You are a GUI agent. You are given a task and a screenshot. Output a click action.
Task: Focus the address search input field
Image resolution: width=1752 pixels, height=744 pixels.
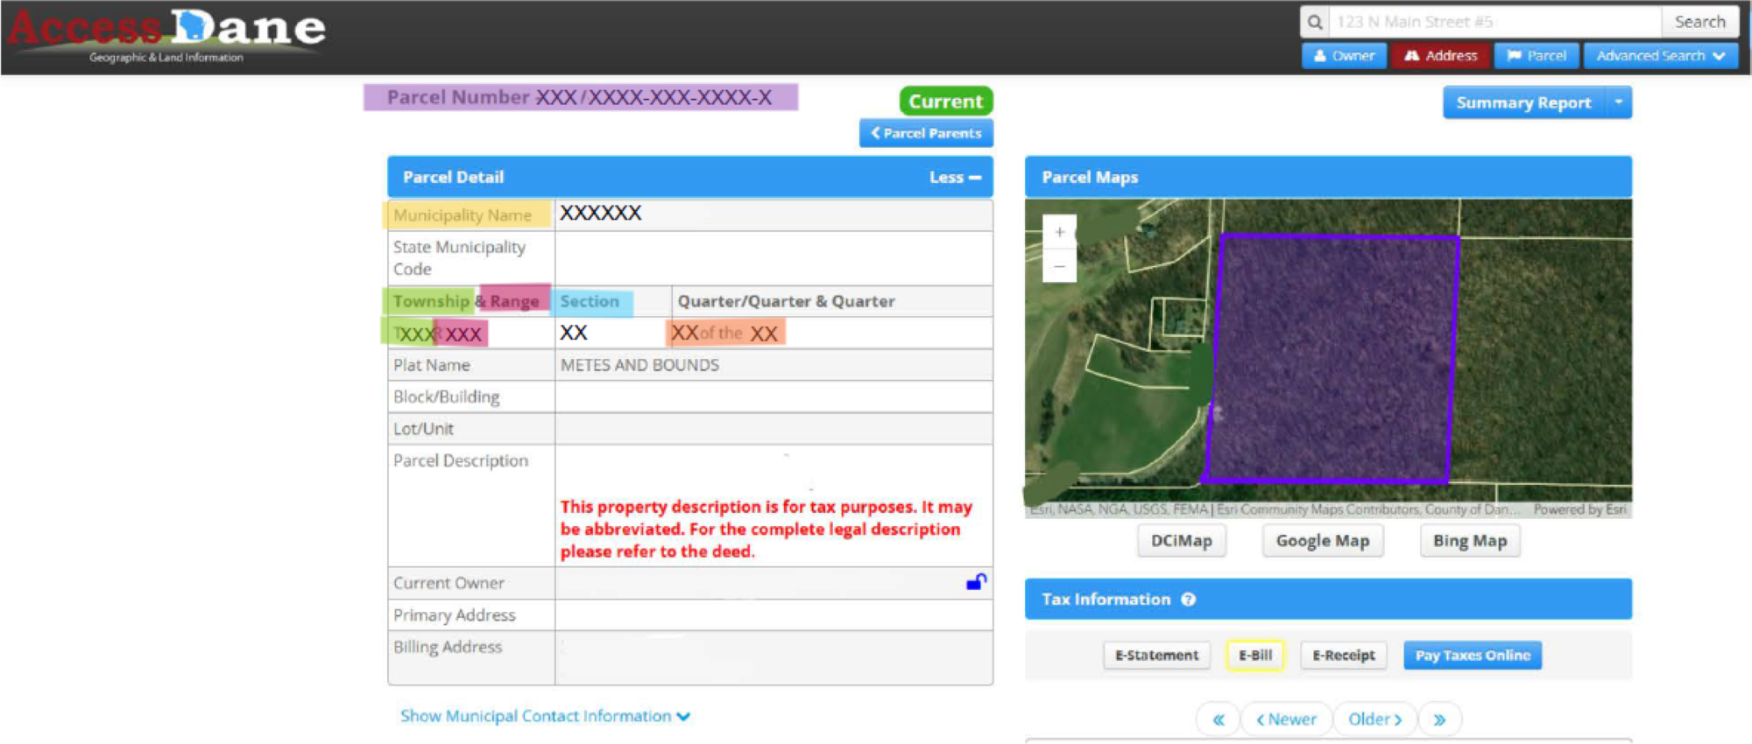[1495, 22]
